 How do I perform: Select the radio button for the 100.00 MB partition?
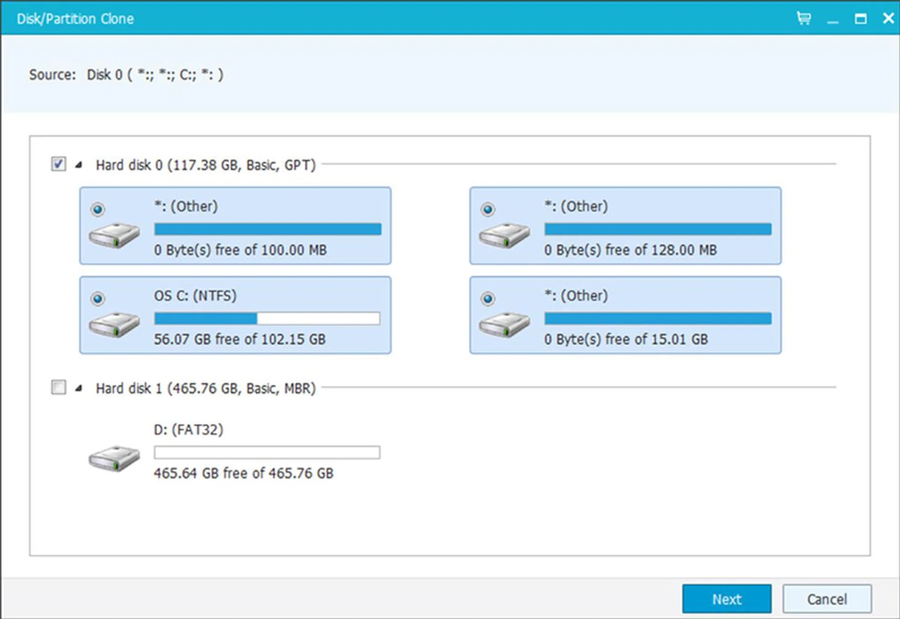pos(97,210)
